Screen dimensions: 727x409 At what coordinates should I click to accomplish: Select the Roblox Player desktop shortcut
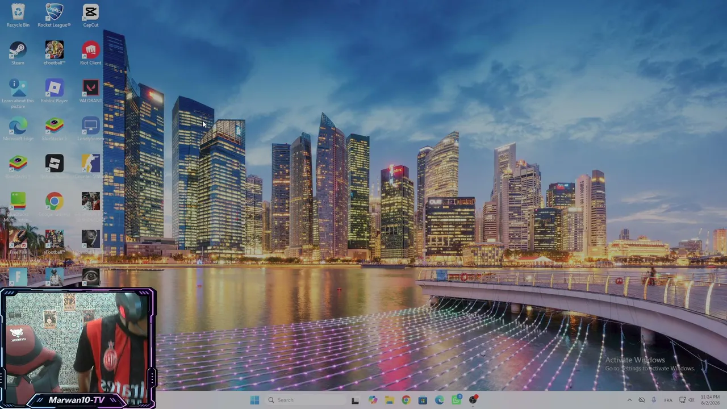point(55,91)
